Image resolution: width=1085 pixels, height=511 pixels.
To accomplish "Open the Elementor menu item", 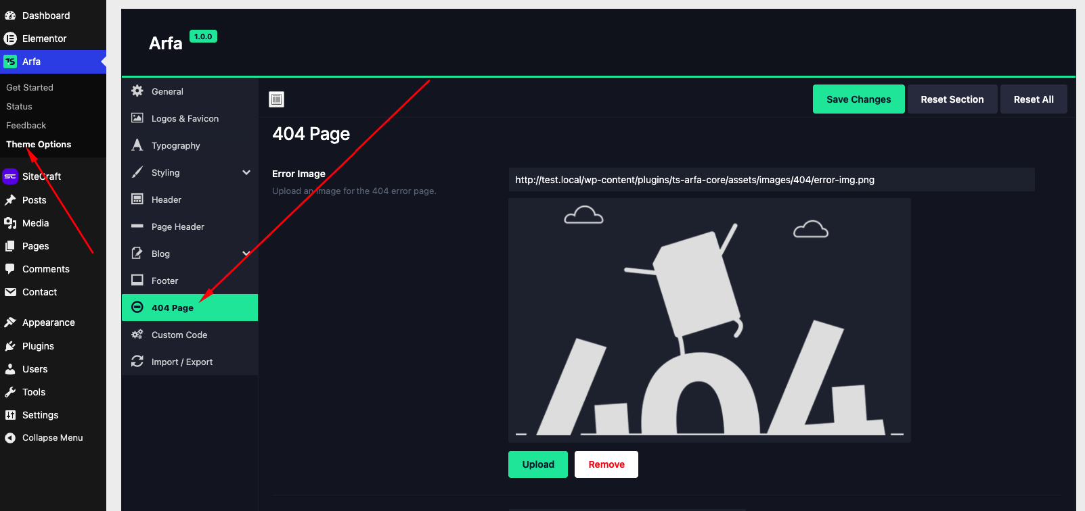I will [53, 39].
